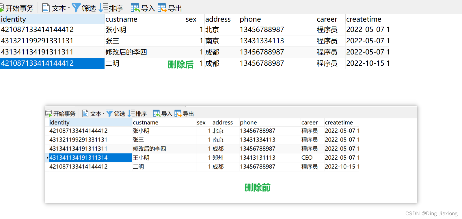Image resolution: width=462 pixels, height=219 pixels.
Task: Click the current-row arrow indicator in the lower window
Action: (47, 158)
